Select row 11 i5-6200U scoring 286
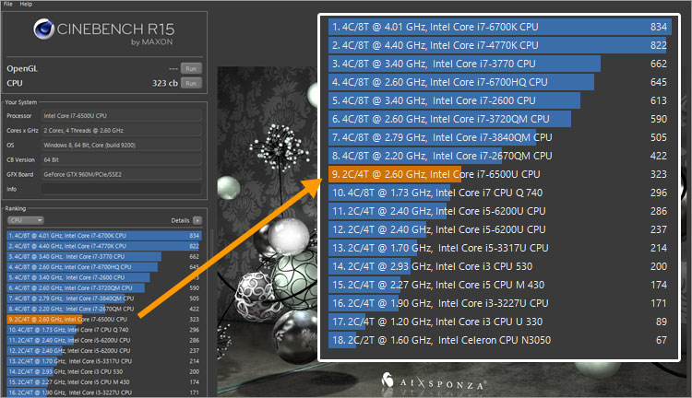The image size is (692, 398). point(104,340)
